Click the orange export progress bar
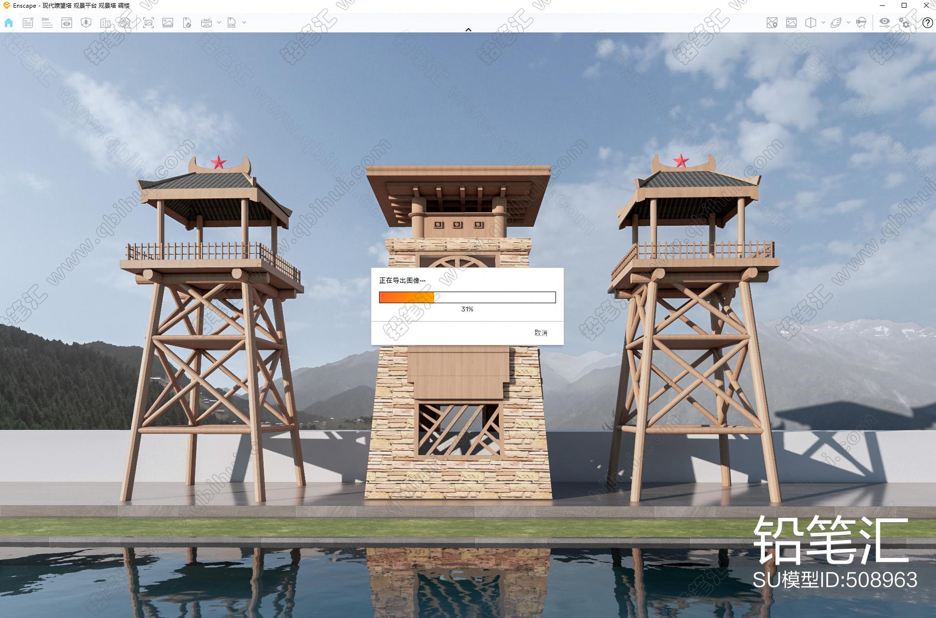The height and width of the screenshot is (618, 936). [x=467, y=297]
